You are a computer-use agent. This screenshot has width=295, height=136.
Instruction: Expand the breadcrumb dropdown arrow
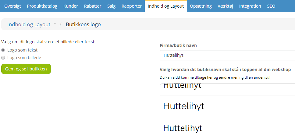pos(55,24)
